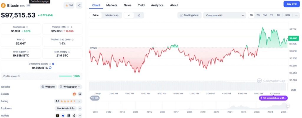302x118 pixels.
Task: Open the blue shield wallet icon
Action: tap(63, 116)
